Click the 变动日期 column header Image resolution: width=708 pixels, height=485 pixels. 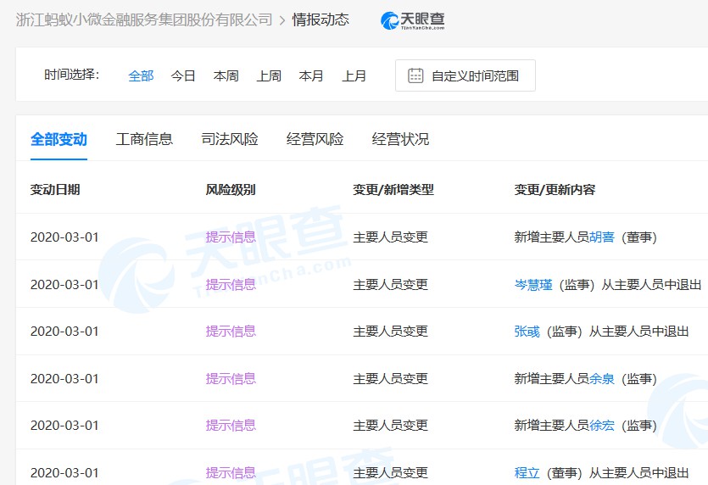55,190
